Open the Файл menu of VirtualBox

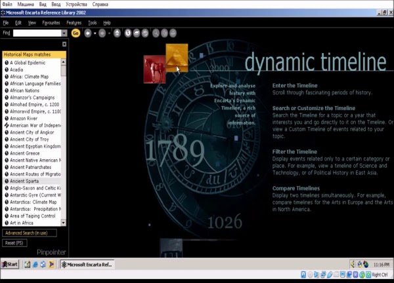coord(7,5)
